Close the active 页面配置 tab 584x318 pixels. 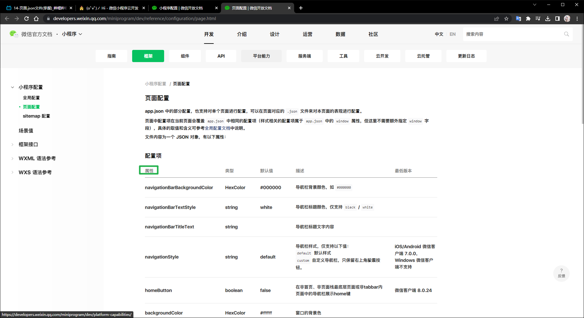point(289,8)
